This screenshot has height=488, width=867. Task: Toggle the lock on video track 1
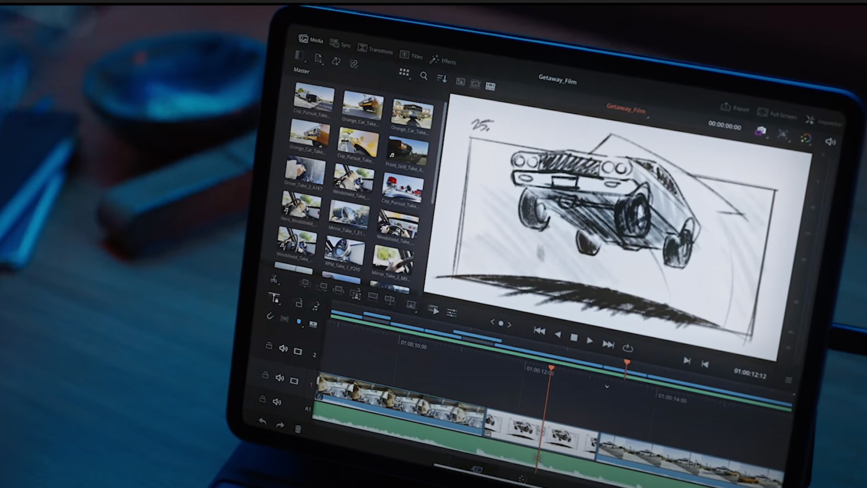265,375
